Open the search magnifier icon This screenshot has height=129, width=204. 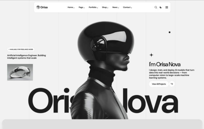(x=156, y=7)
